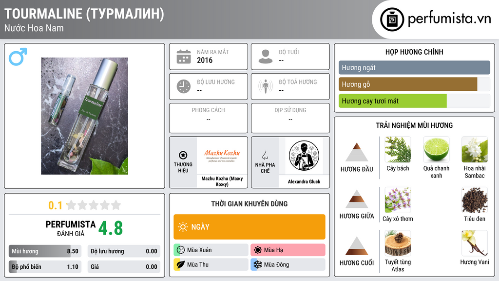Click the snowflake icon for Mùa Đông

coord(258,264)
